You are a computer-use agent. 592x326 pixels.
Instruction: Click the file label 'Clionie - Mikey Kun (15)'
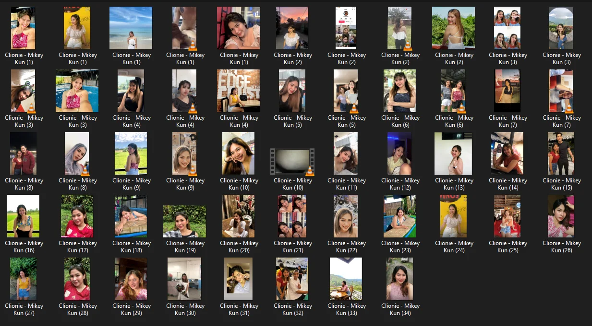(562, 184)
